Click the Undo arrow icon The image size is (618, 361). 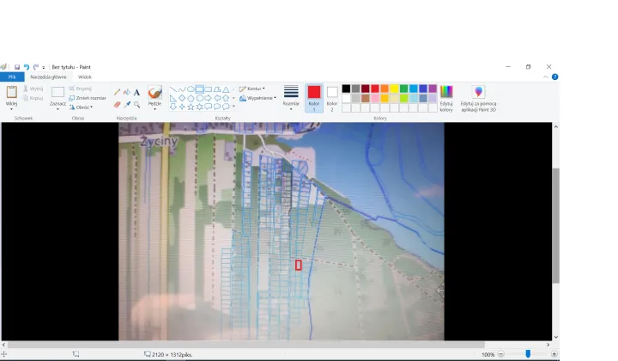click(27, 67)
